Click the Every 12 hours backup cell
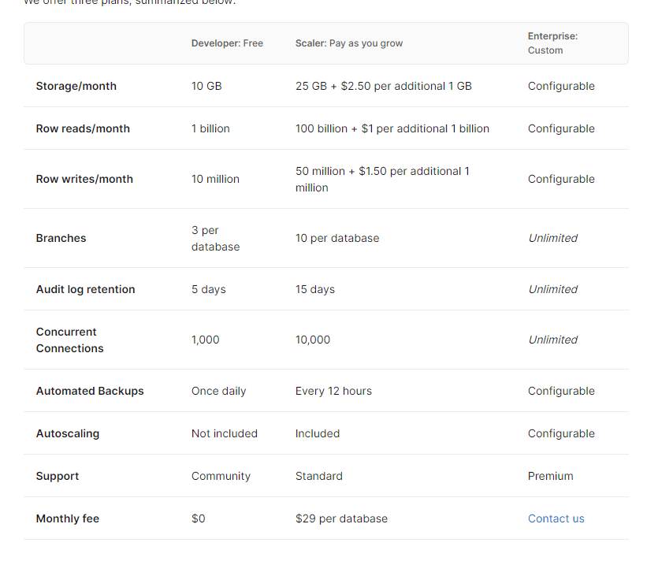Screen dimensions: 647x561 pyautogui.click(x=333, y=391)
